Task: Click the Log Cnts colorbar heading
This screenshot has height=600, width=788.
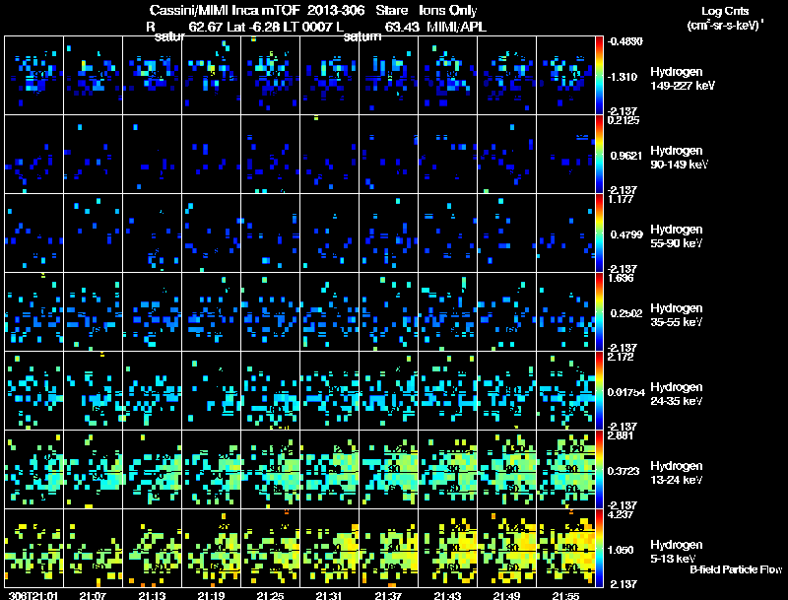Action: point(725,11)
